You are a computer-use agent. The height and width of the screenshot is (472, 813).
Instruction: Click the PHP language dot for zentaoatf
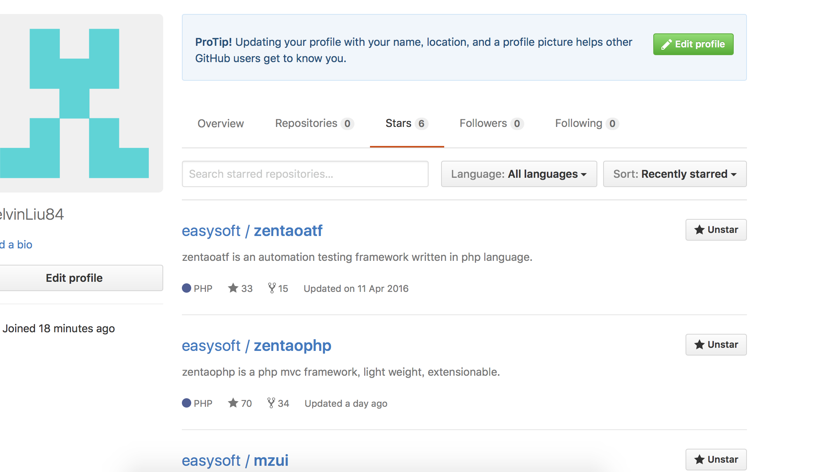coord(187,288)
